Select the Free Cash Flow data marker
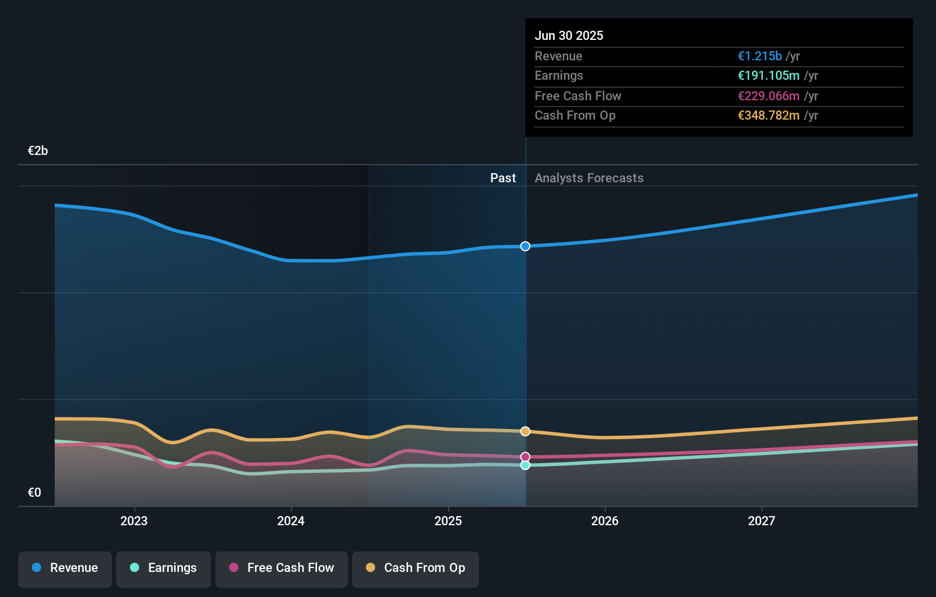 point(526,457)
